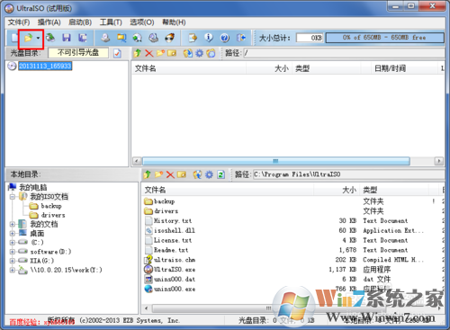Select ultraiso.chm in local file list

(175, 260)
